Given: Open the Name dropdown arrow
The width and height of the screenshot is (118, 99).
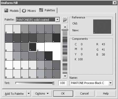Looking at the screenshot, I should [110, 83].
